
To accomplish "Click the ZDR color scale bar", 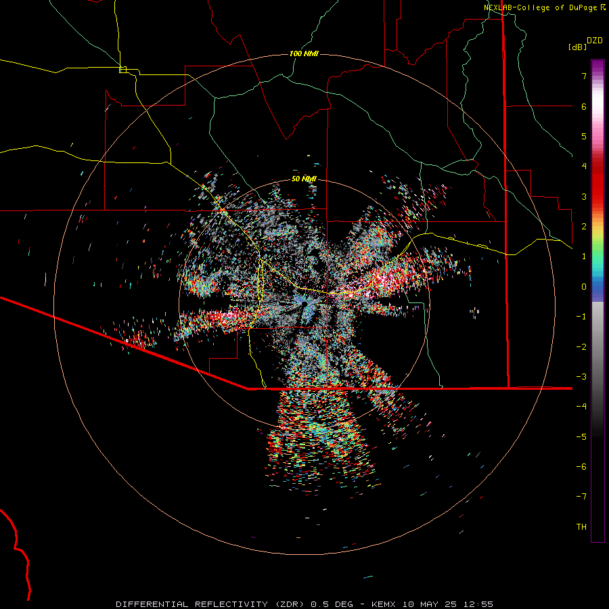I will tap(597, 300).
